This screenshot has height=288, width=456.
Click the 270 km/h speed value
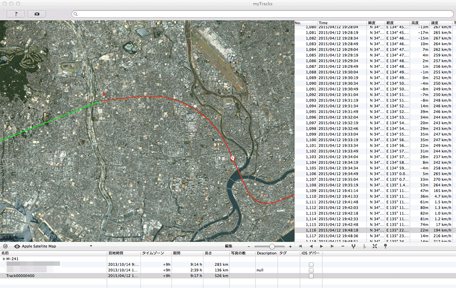[x=442, y=180]
